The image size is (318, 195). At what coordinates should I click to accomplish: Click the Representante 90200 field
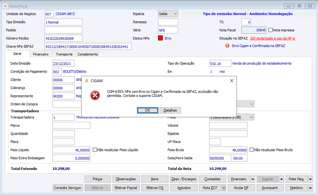pos(64,96)
